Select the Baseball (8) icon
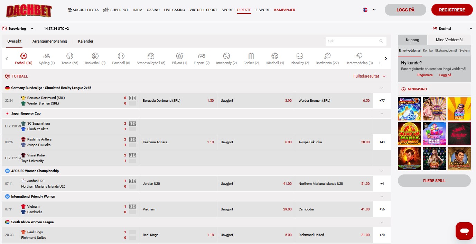Viewport: 476px width, 244px height. point(121,56)
